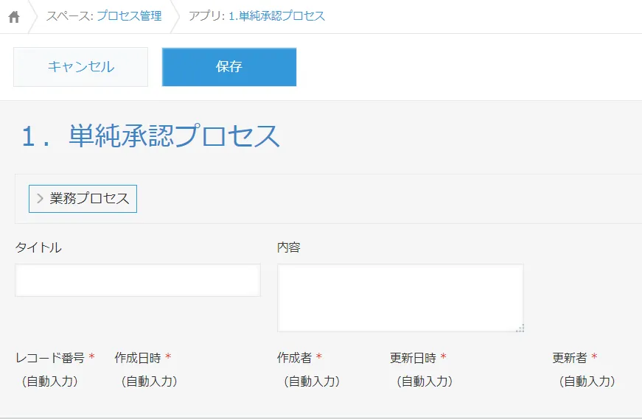Click (自動入力) under 更新日時

pos(425,381)
